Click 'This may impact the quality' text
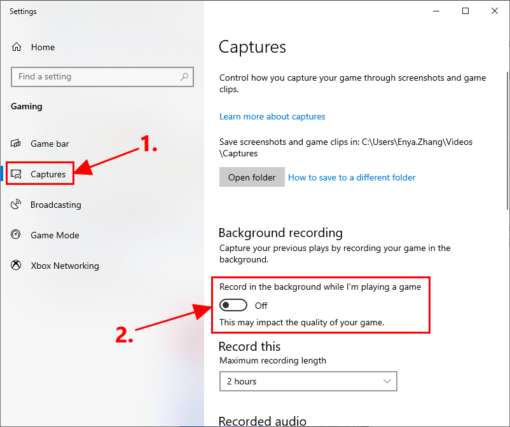The width and height of the screenshot is (510, 427). point(301,323)
